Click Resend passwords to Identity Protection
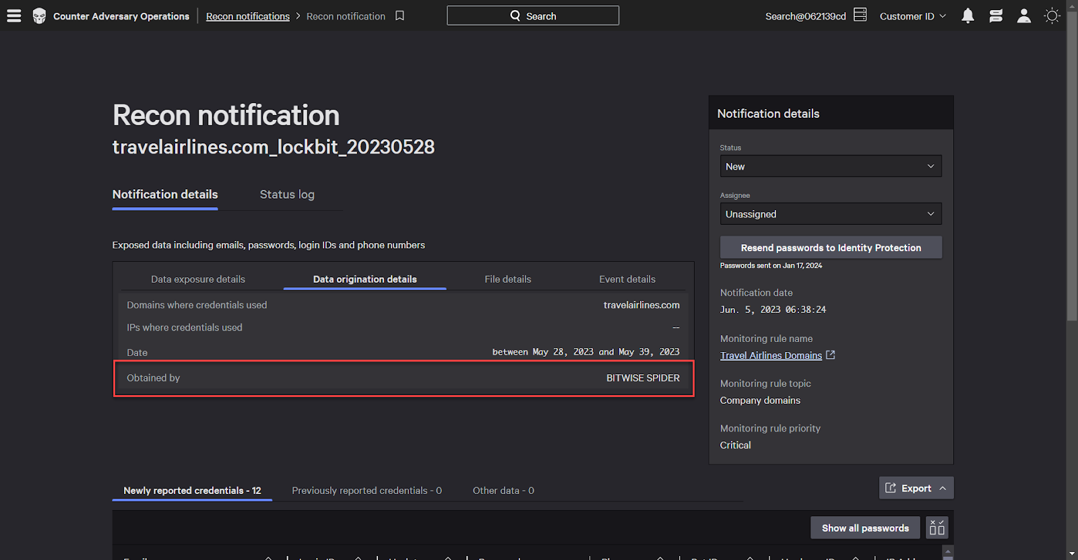 tap(831, 248)
